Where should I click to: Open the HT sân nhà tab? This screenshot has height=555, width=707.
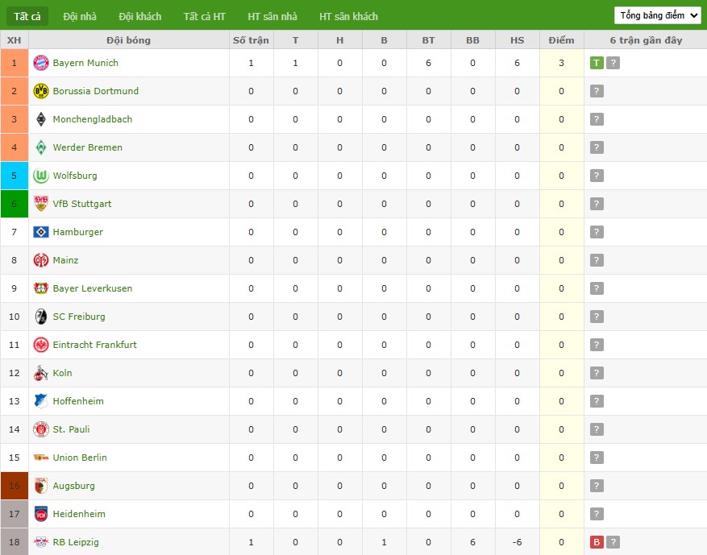(272, 16)
